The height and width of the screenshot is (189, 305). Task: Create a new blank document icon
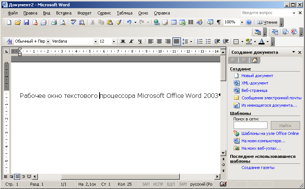click(x=9, y=22)
